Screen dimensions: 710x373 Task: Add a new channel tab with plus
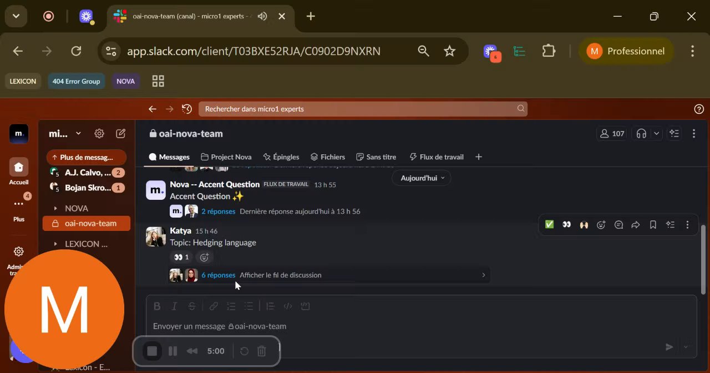tap(479, 157)
